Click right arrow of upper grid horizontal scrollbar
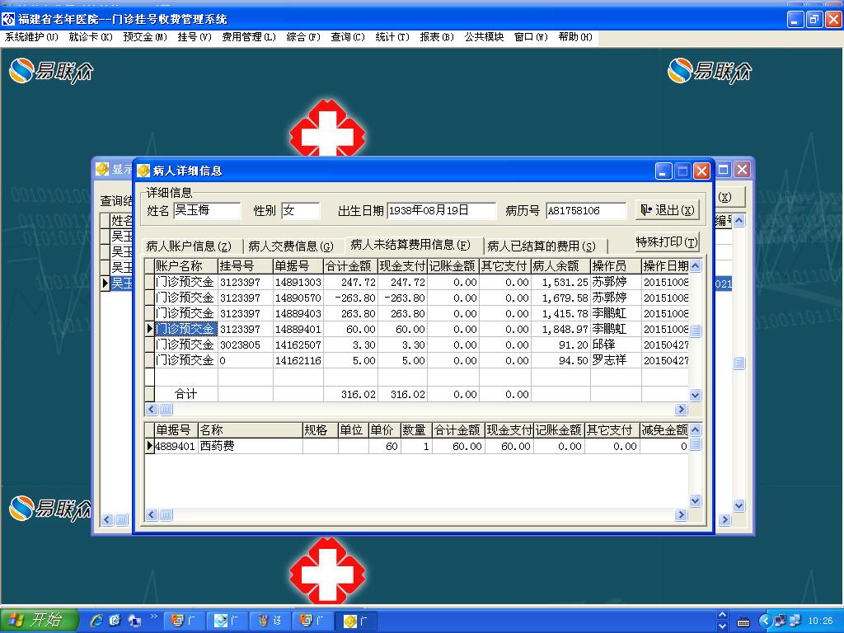Viewport: 844px width, 633px height. [x=682, y=410]
